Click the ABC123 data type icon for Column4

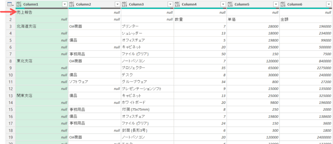178,4
